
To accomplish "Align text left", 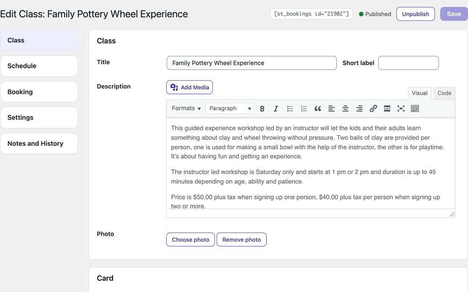I will coord(331,108).
